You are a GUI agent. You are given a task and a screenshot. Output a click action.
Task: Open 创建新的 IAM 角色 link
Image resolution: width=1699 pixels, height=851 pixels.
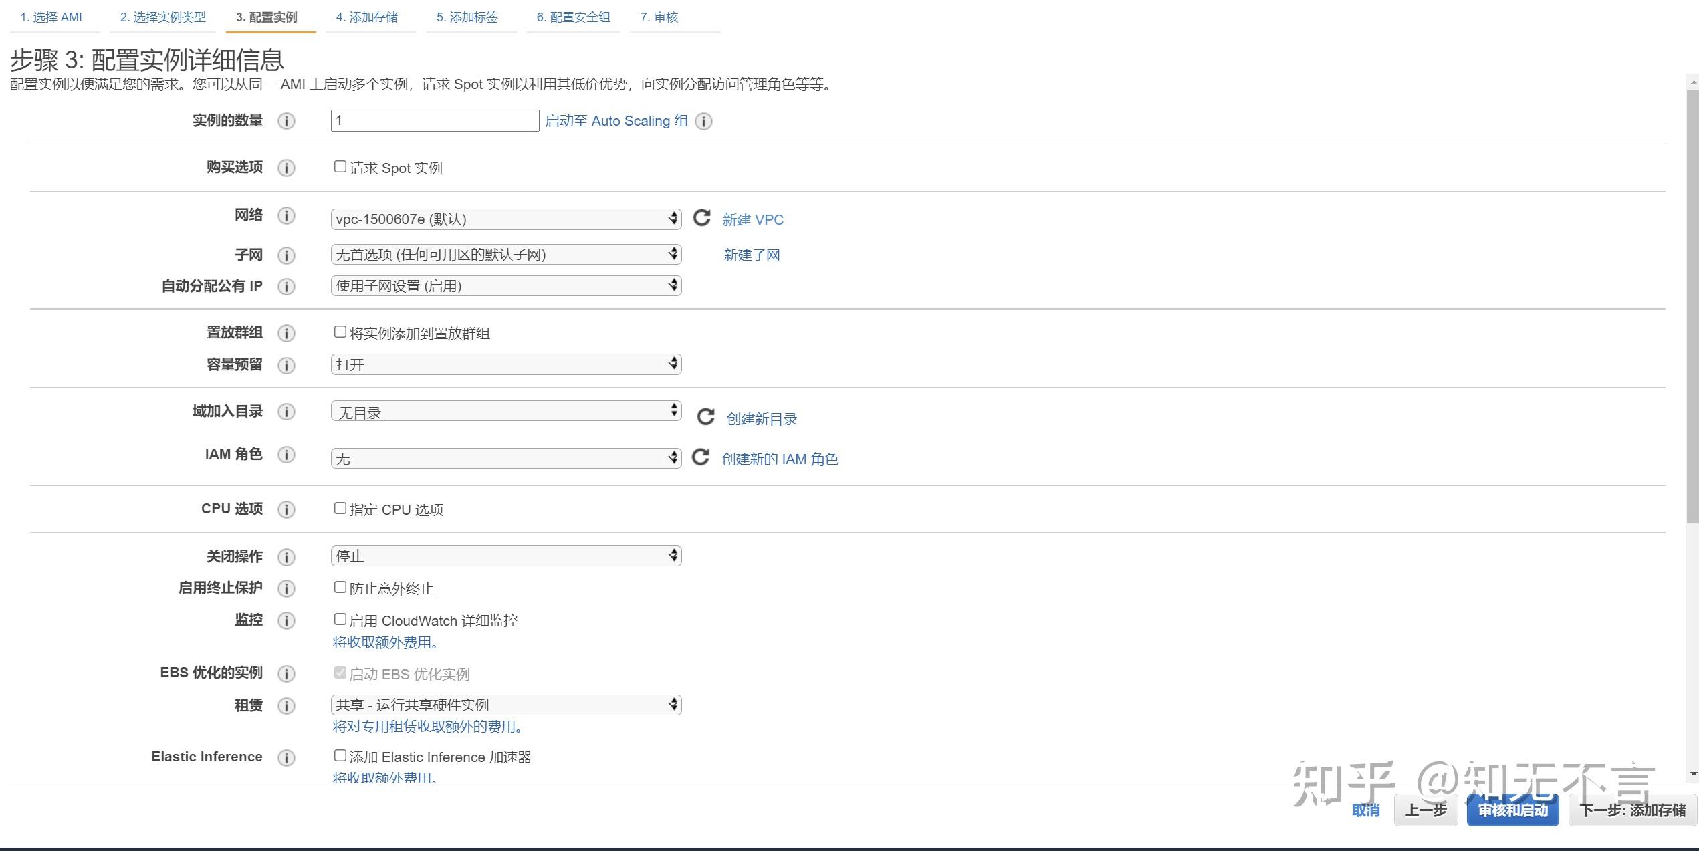780,459
